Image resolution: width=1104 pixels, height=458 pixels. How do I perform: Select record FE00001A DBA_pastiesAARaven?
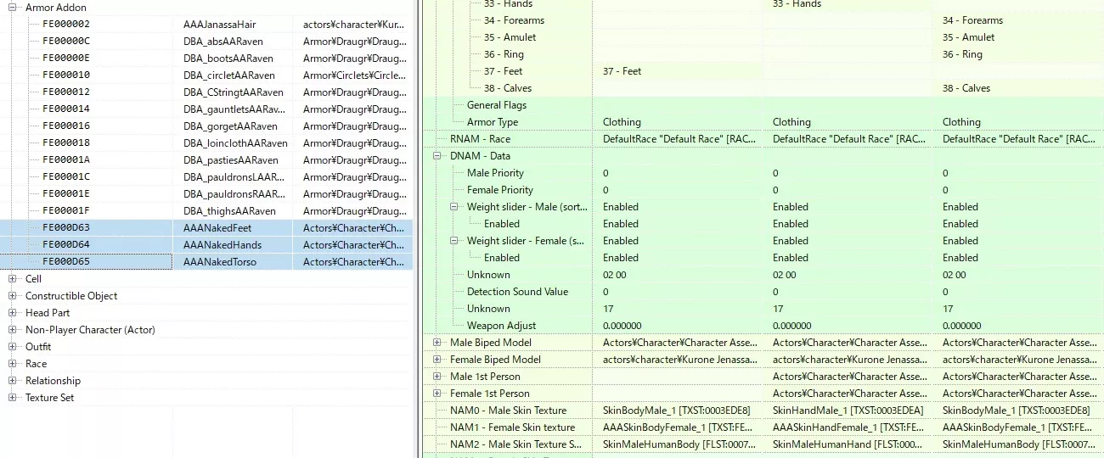point(207,159)
